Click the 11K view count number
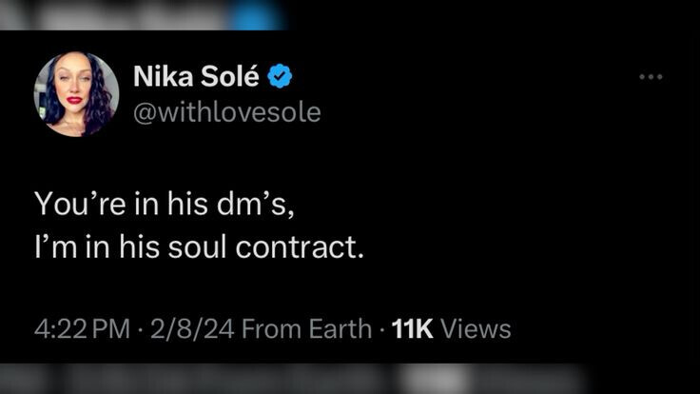This screenshot has width=700, height=394. coord(412,329)
